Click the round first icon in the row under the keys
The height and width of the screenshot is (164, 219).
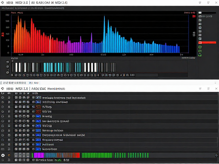[12, 75]
